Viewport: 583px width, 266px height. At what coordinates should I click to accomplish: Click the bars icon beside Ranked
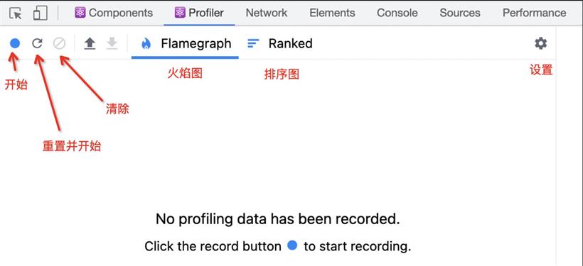(253, 44)
